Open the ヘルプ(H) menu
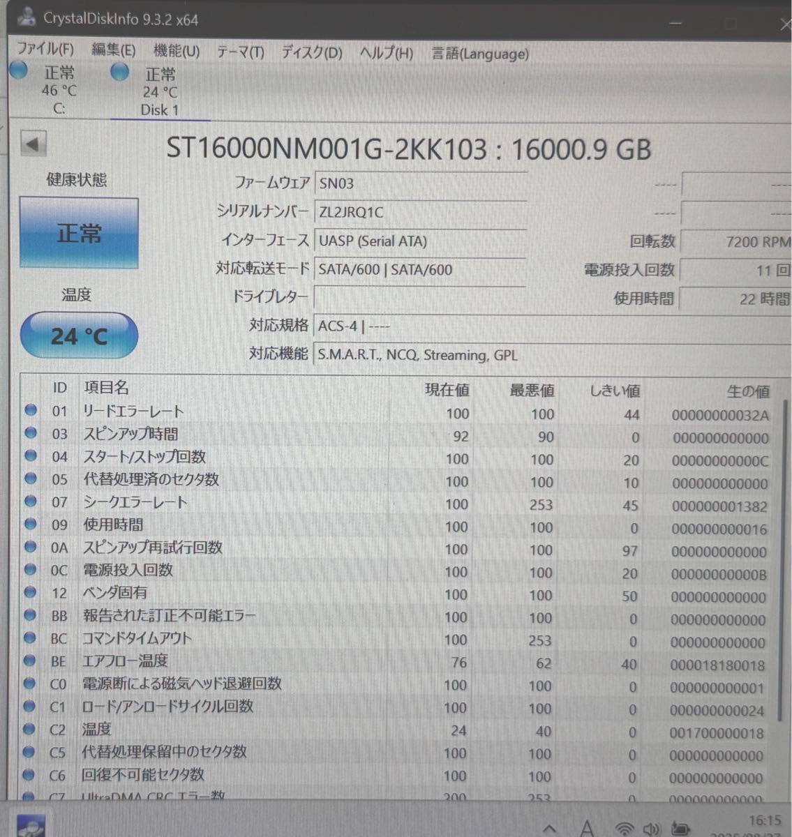792x837 pixels. (387, 53)
